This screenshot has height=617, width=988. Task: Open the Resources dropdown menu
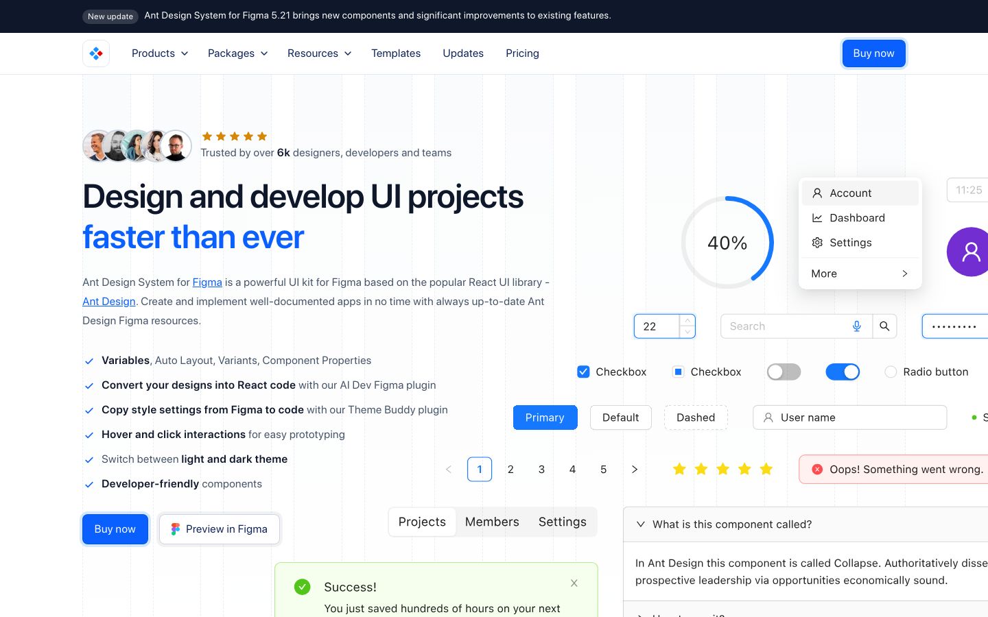(x=320, y=53)
